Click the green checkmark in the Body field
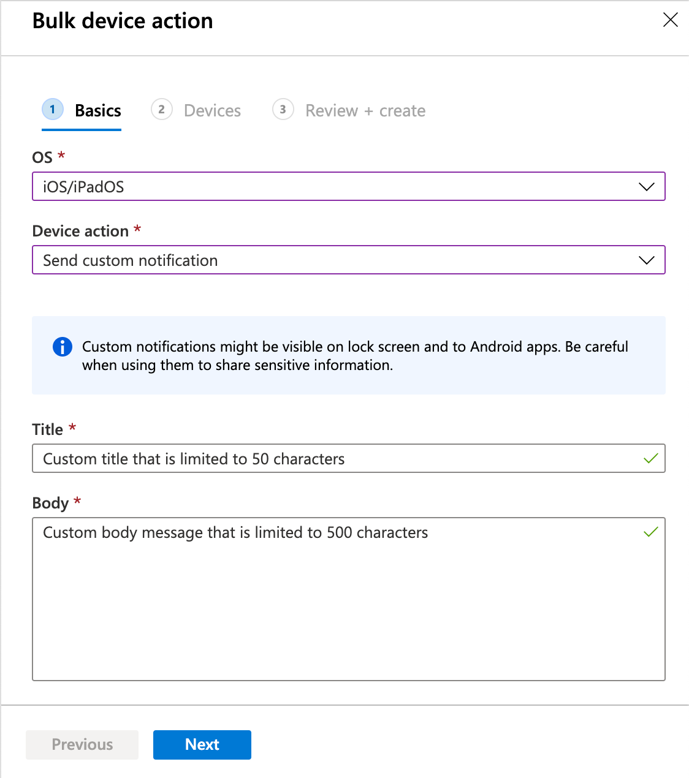Screen dimensions: 689x778 650,532
